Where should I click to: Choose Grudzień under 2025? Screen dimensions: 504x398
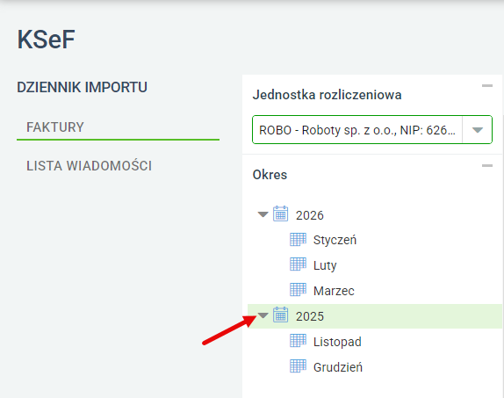[x=338, y=367]
